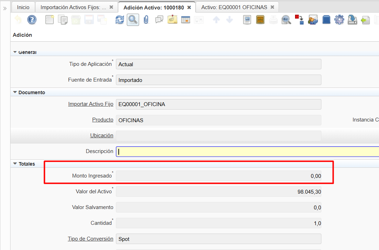379x250 pixels.
Task: Expand the left side panel chevron
Action: point(5,8)
